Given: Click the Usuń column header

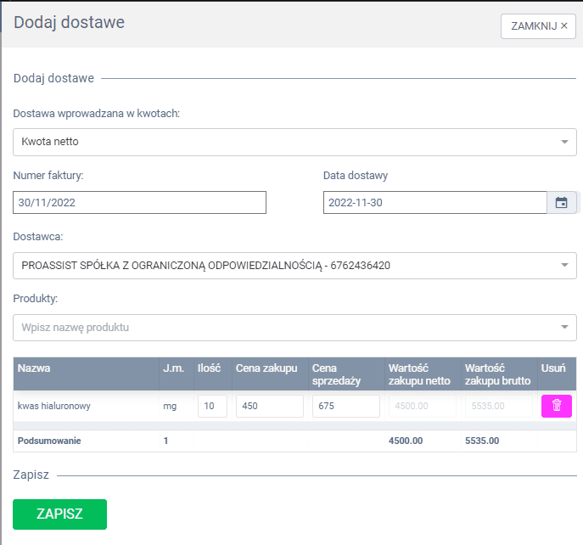Looking at the screenshot, I should (x=552, y=368).
